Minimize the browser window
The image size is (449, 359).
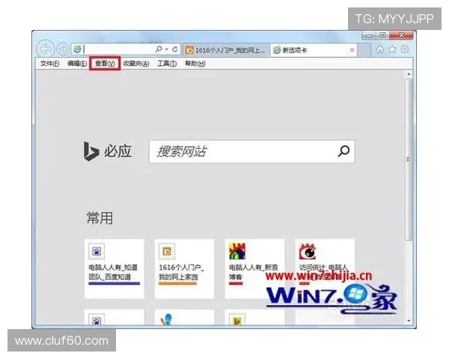[x=369, y=35]
